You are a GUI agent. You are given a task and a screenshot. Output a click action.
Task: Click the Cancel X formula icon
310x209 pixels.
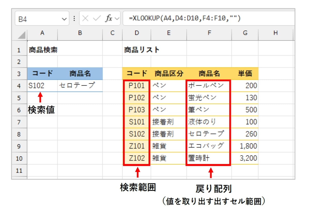coord(86,19)
